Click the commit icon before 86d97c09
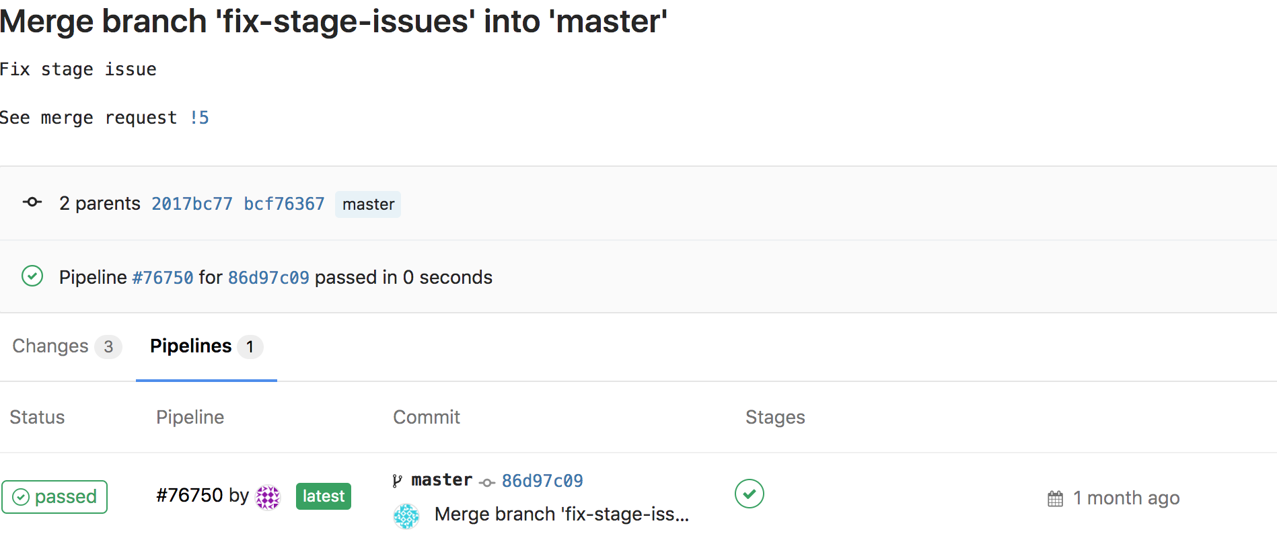 [487, 482]
